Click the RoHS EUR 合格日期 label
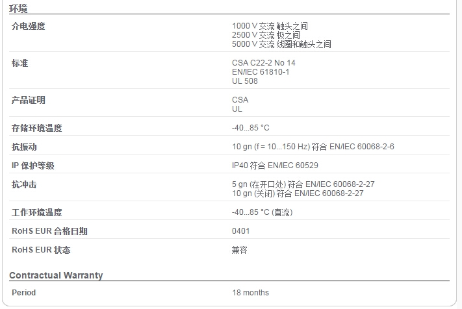Viewport: 462px width, 309px height. (x=49, y=231)
